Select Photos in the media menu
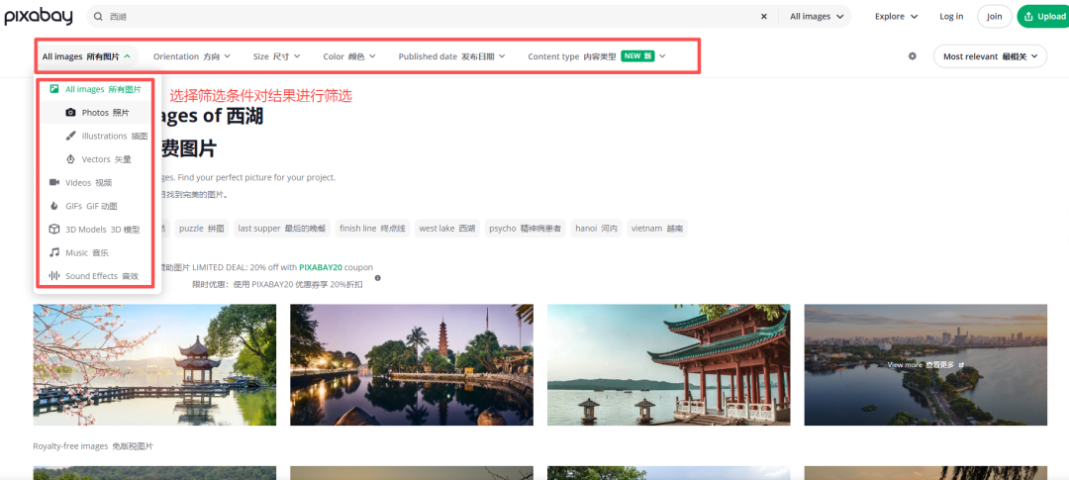Viewport: 1069px width, 480px height. point(96,113)
